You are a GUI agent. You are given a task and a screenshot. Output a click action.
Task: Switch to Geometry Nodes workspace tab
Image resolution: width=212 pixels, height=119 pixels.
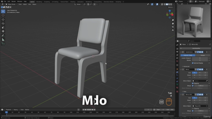[108, 2]
